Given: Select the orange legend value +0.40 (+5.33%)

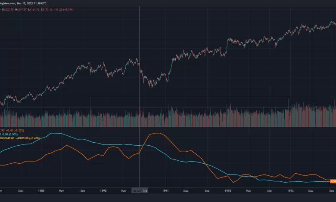Looking at the screenshot, I should point(18,131).
